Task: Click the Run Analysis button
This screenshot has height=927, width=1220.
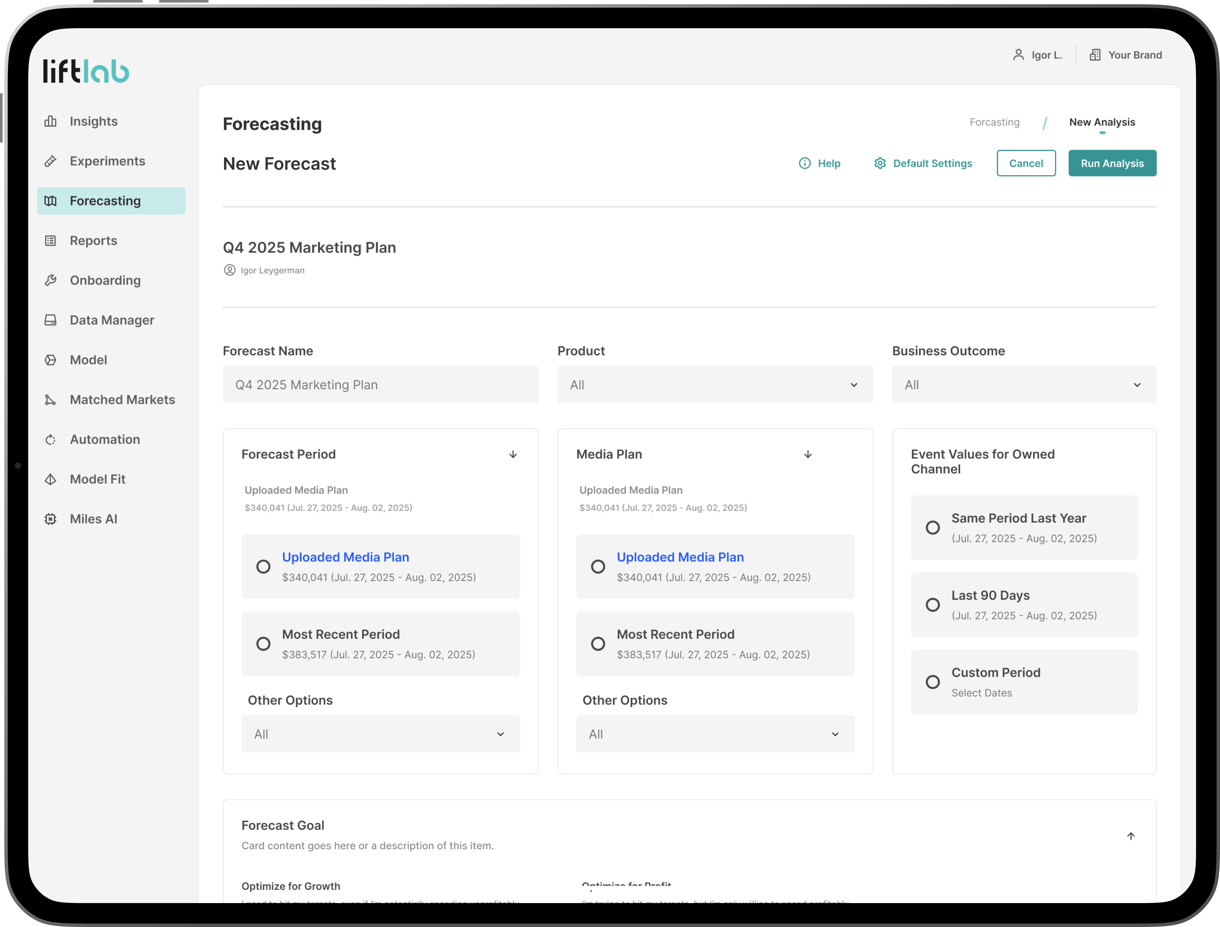Action: click(1112, 163)
